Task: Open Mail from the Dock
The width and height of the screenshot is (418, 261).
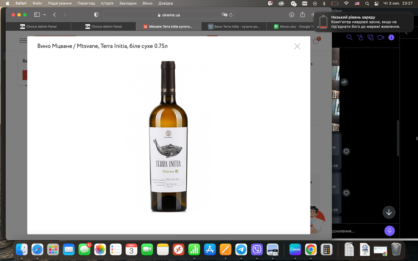Action: pyautogui.click(x=69, y=249)
